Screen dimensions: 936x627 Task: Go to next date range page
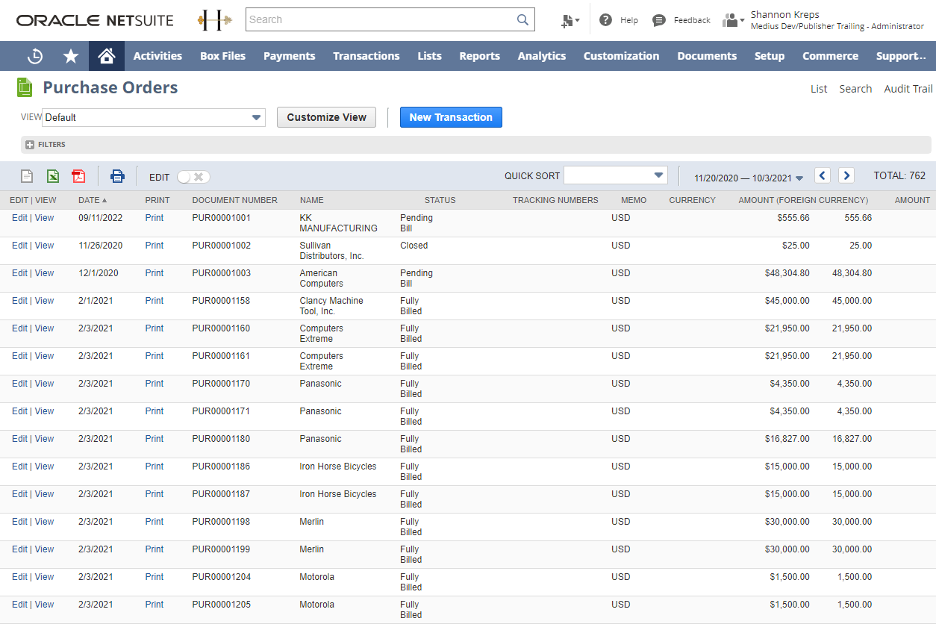pyautogui.click(x=846, y=175)
